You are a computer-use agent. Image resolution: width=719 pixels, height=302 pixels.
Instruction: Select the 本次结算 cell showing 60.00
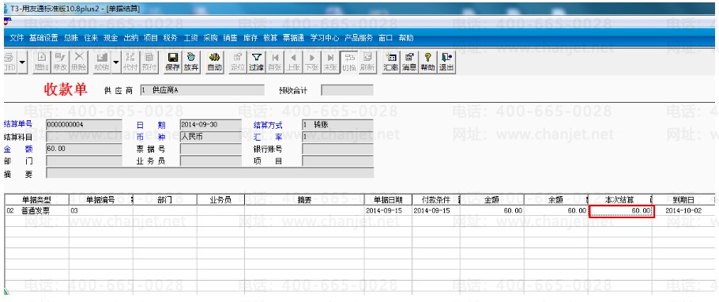[621, 211]
